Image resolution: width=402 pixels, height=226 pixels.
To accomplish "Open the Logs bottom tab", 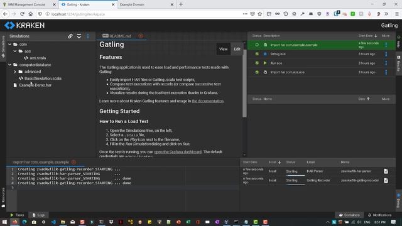I will pyautogui.click(x=38, y=215).
